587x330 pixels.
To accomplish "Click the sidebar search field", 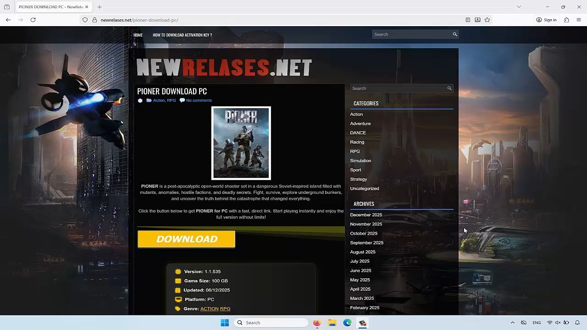I will click(397, 88).
